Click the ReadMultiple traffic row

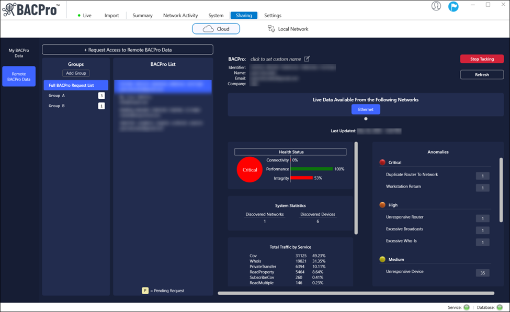288,283
